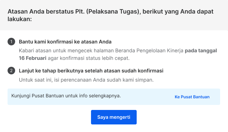The height and width of the screenshot is (132, 228).
Task: Click "Kunjungi Pusat Bantuan untuk info selengkapnya" text
Action: [x=66, y=96]
